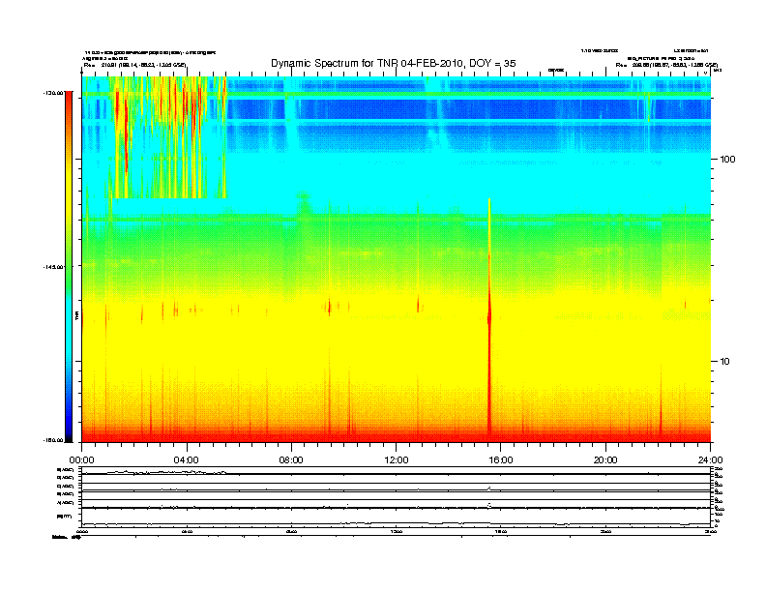Click the -145.00 color scale label

(53, 267)
